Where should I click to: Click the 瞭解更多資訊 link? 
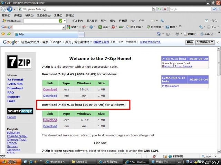click(x=101, y=42)
